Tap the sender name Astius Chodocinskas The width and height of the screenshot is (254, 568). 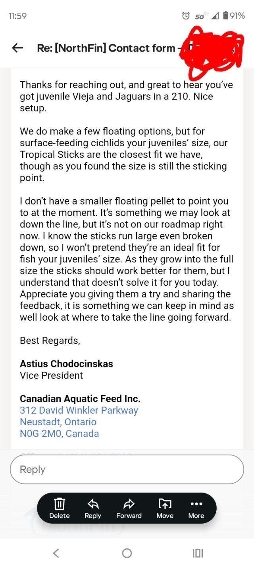point(66,364)
